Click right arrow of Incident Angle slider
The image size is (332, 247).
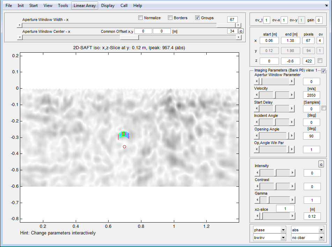(292, 122)
